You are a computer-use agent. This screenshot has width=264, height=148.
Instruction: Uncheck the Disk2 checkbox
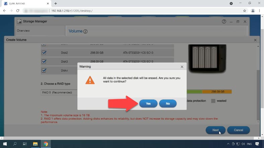pos(44,53)
